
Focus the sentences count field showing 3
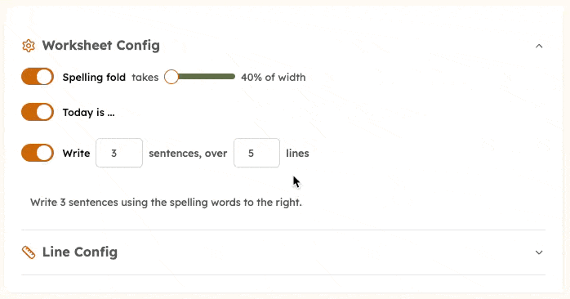(119, 153)
